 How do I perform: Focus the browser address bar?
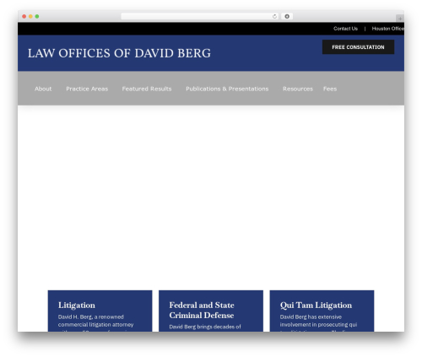point(200,16)
